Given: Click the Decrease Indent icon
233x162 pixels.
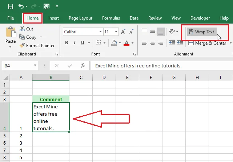Looking at the screenshot, I should (x=172, y=43).
